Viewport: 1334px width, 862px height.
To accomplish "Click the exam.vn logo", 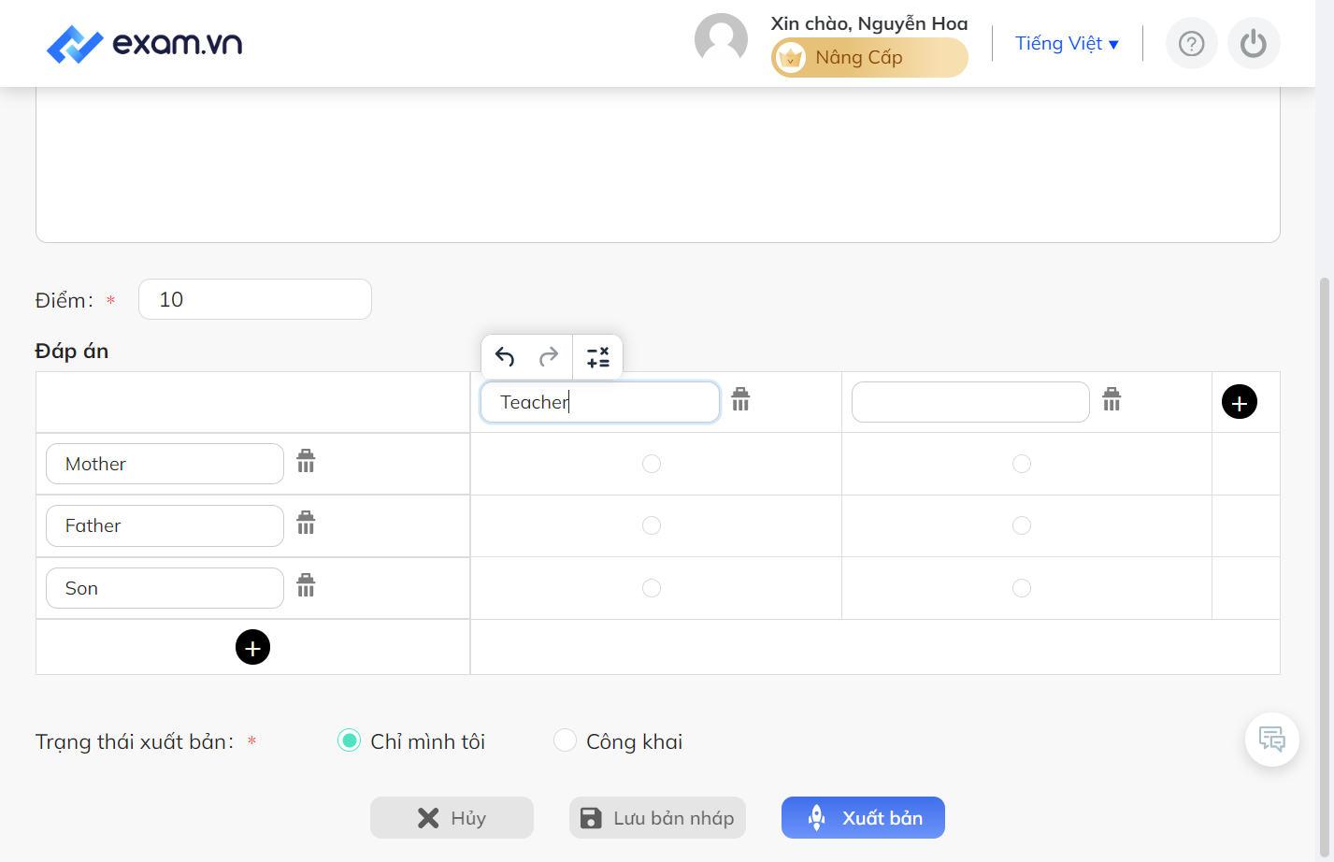I will pos(145,44).
